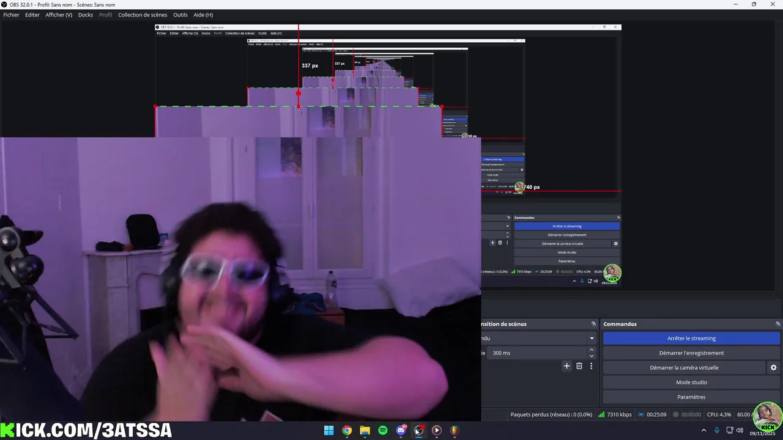This screenshot has width=783, height=440.
Task: Delete the transition with the trash icon
Action: tap(579, 366)
